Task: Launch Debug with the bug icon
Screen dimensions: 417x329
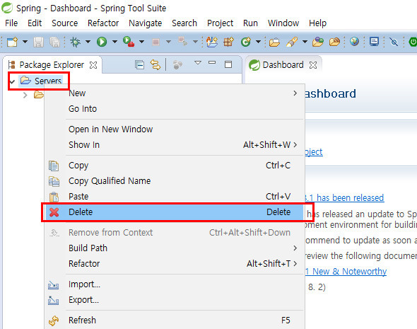Action: pos(75,42)
